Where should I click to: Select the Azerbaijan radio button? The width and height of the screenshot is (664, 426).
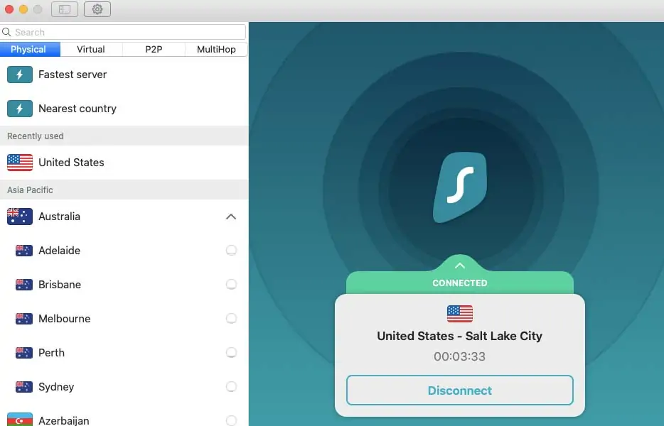pos(231,420)
